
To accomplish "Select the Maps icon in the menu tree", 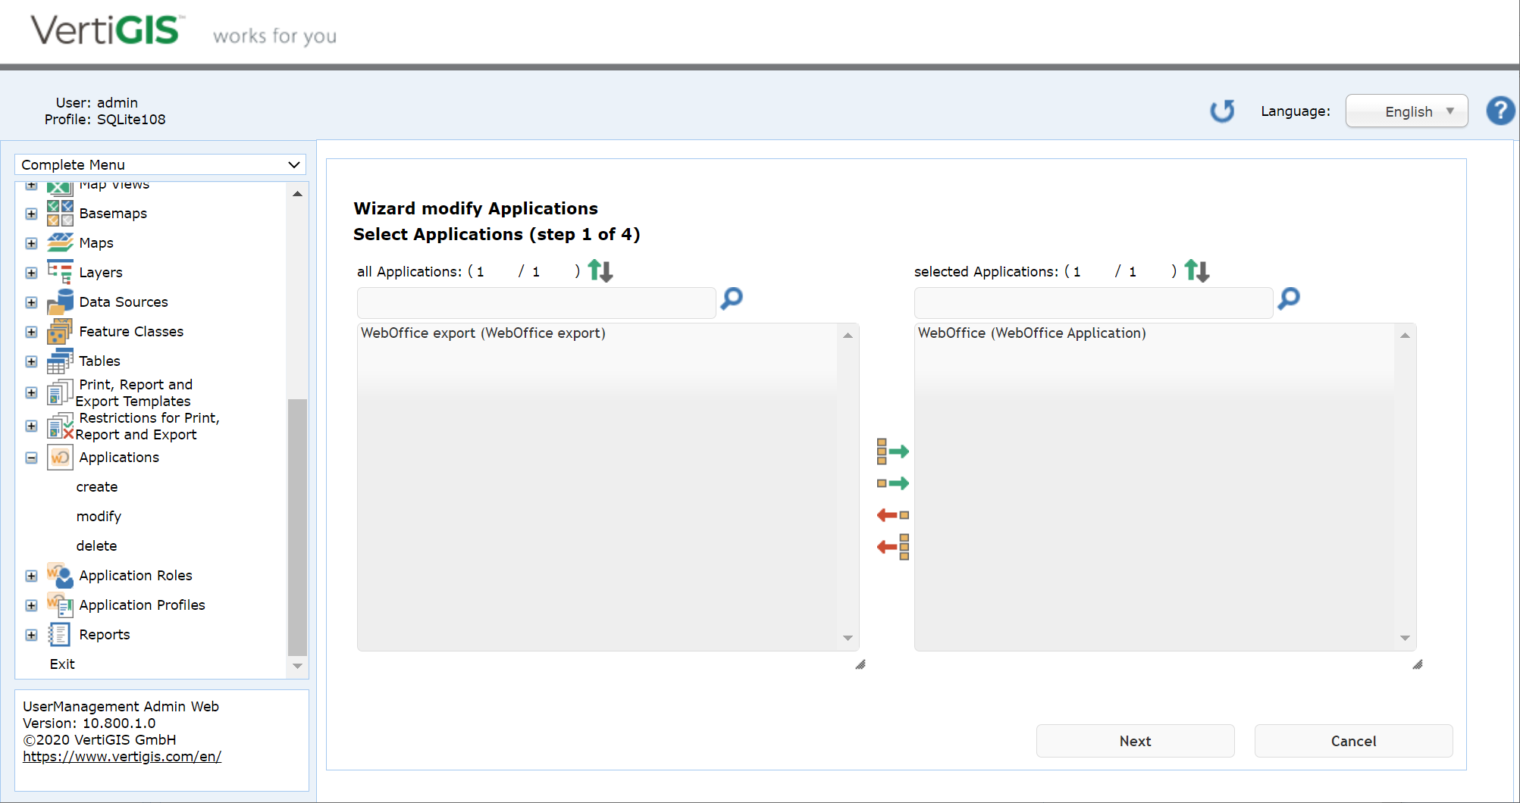I will point(59,242).
